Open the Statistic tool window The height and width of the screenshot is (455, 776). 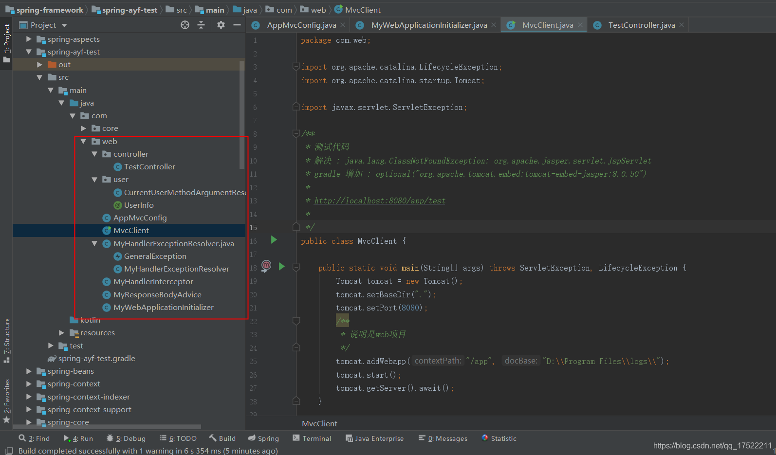tap(499, 438)
